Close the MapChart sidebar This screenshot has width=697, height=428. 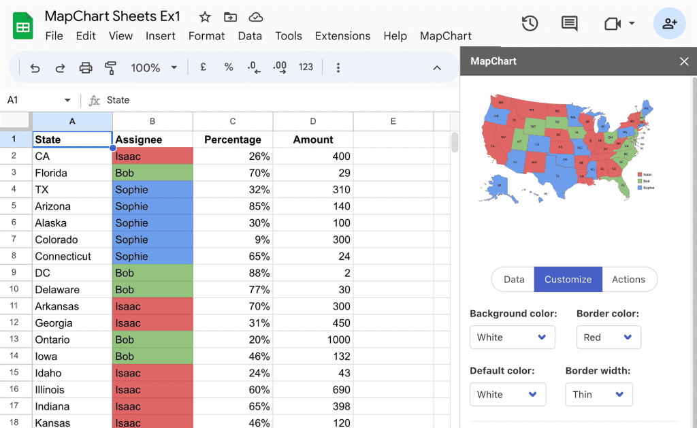pyautogui.click(x=684, y=61)
